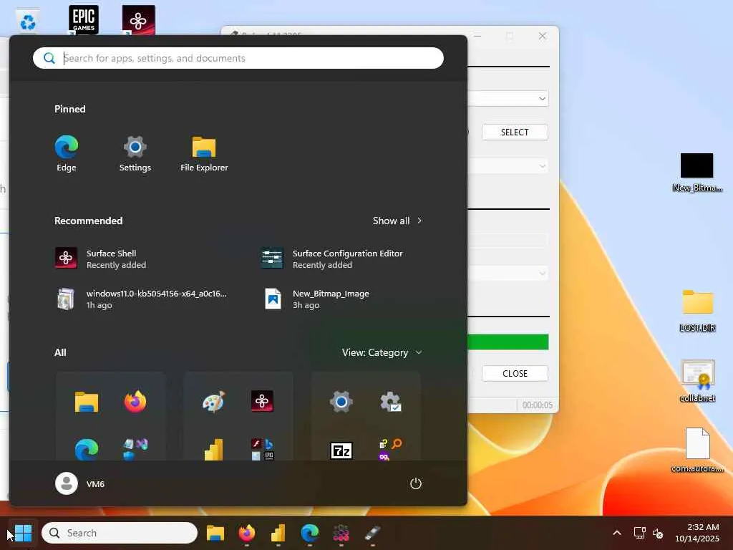The image size is (733, 550).
Task: Open folder tile containing Flash and Epic
Action: (262, 450)
